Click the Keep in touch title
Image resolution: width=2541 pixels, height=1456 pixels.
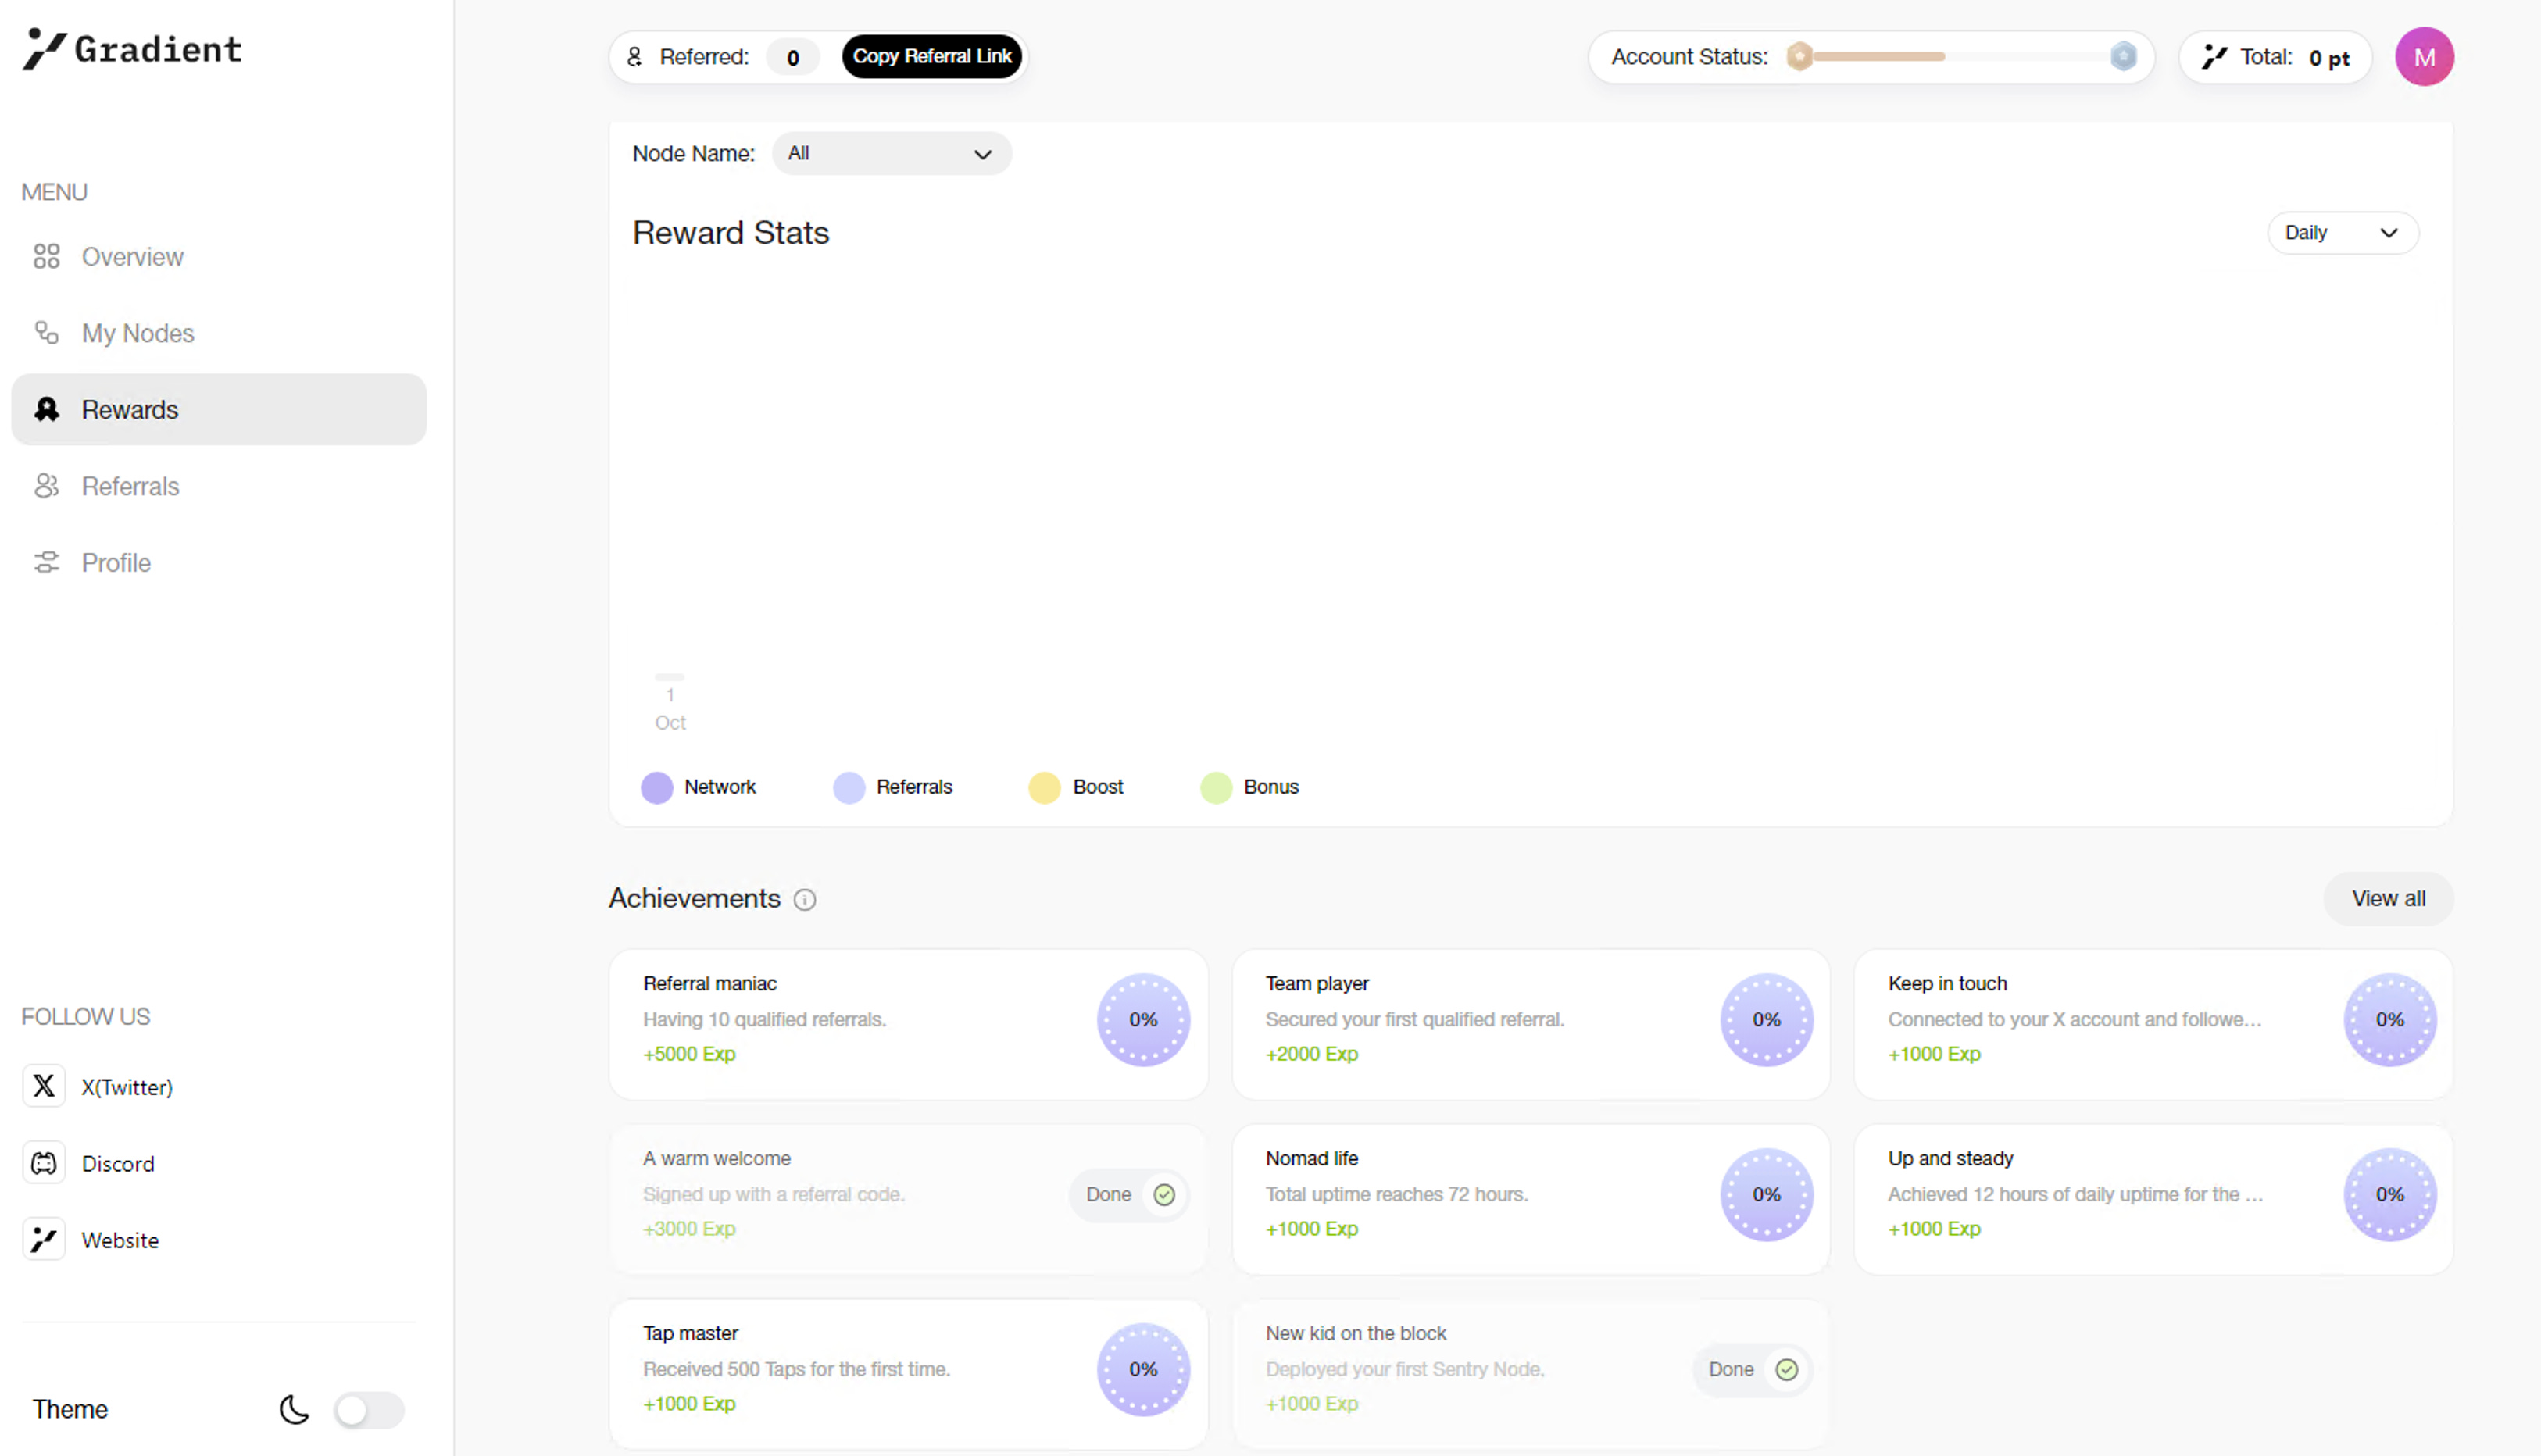pos(1947,984)
